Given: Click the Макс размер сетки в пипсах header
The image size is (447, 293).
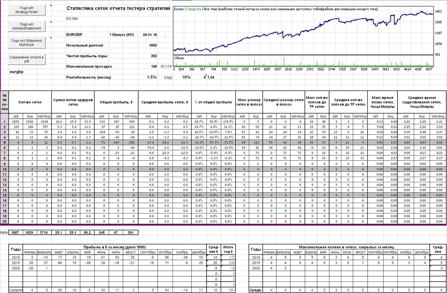Looking at the screenshot, I should 249,102.
